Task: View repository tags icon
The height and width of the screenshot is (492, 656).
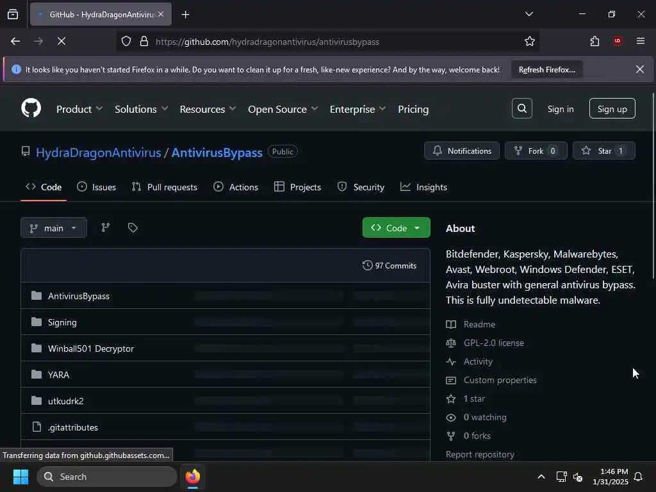Action: click(133, 227)
